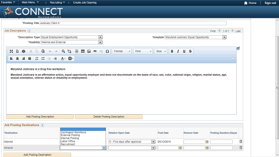
Task: Click the Delete Posting Description button
Action: coord(109,116)
